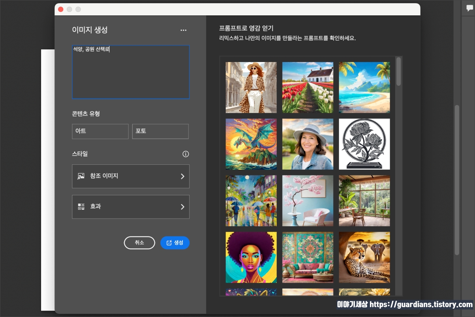Click the 스타일 label
475x317 pixels.
[x=79, y=154]
